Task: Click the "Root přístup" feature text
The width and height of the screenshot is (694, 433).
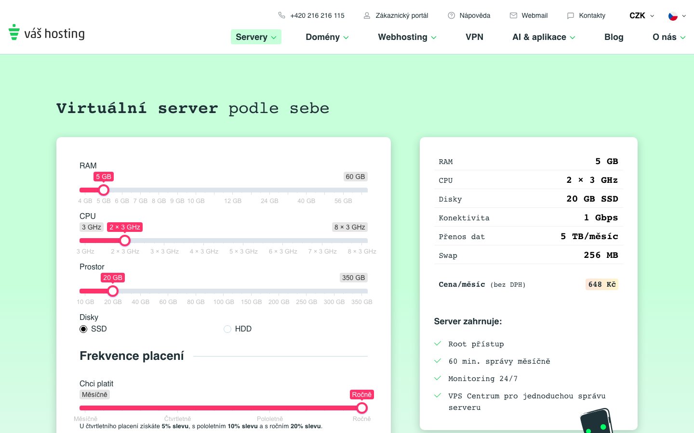Action: pos(476,344)
